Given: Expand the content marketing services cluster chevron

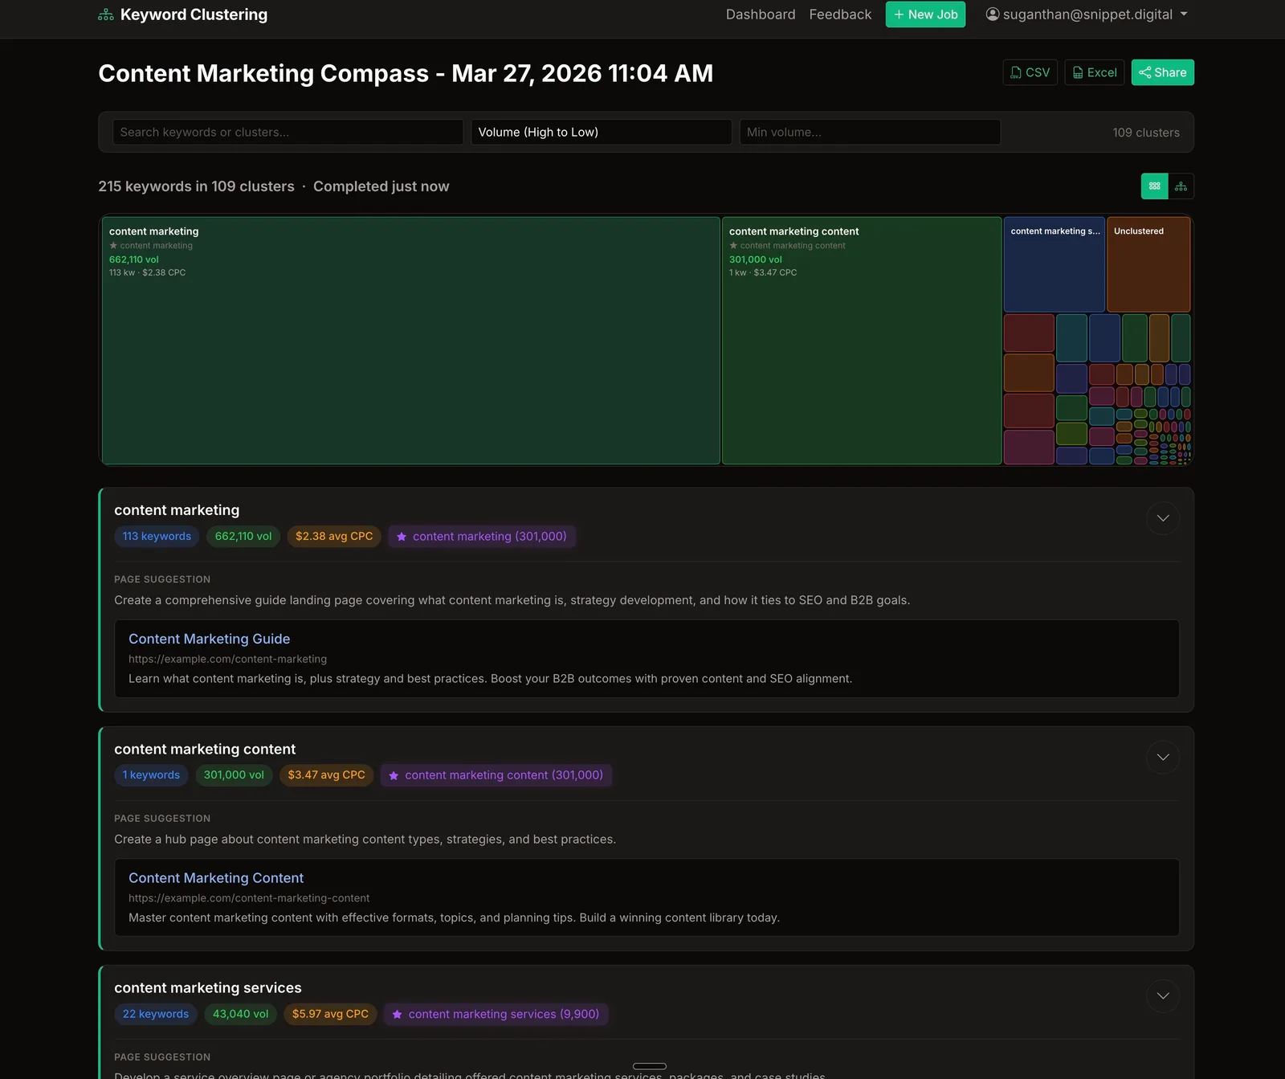Looking at the screenshot, I should point(1163,996).
